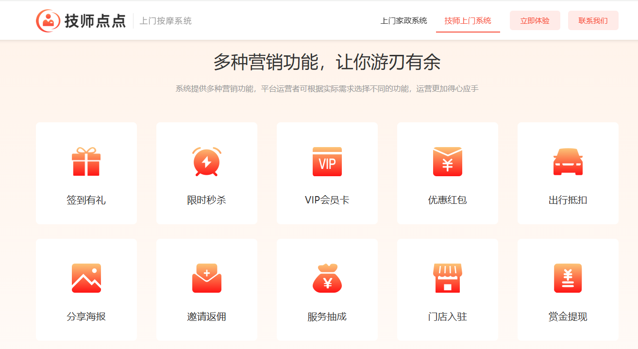Click the car icon for 出行抵扣
The width and height of the screenshot is (638, 349).
(568, 162)
